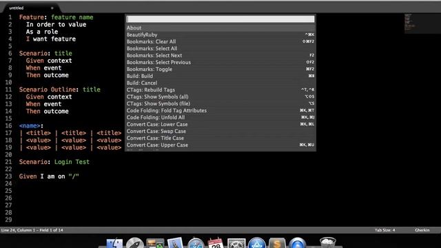Run Convert Case: Swap Case
This screenshot has width=441, height=248.
pyautogui.click(x=220, y=132)
